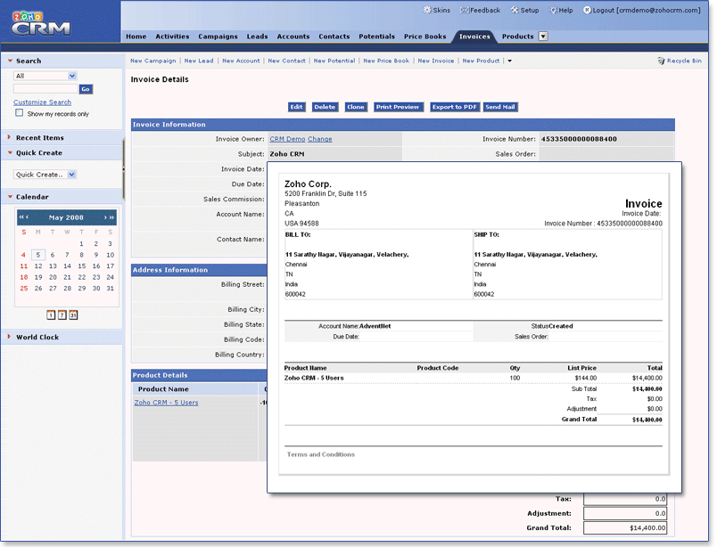Viewport: 717px width, 547px height.
Task: Open the Recycle Bin icon
Action: pos(662,61)
